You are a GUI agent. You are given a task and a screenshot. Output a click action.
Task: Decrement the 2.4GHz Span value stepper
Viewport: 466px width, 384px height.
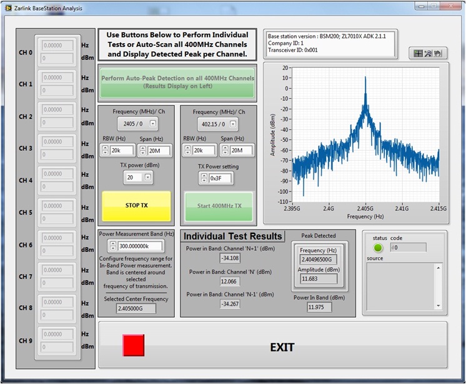pos(142,153)
